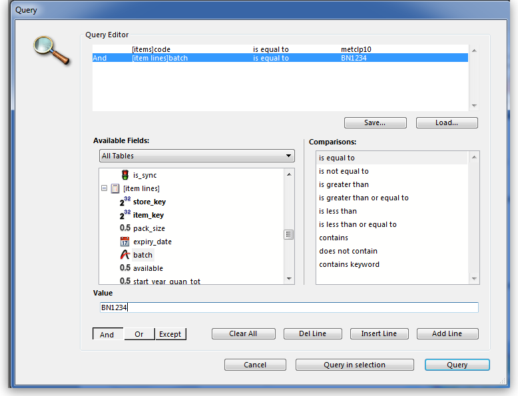518x396 pixels.
Task: Click the traffic light icon beside is_sync
Action: click(x=125, y=175)
